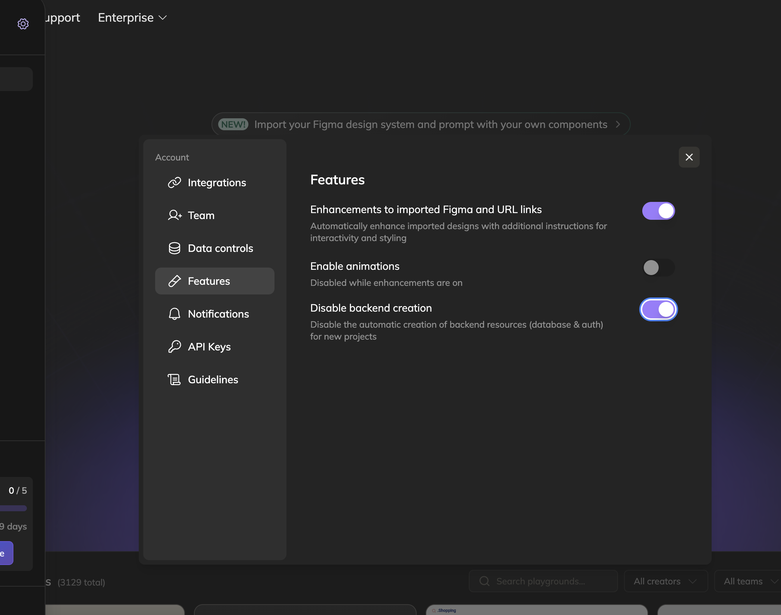781x615 pixels.
Task: Toggle the Enable animations switch
Action: [658, 268]
